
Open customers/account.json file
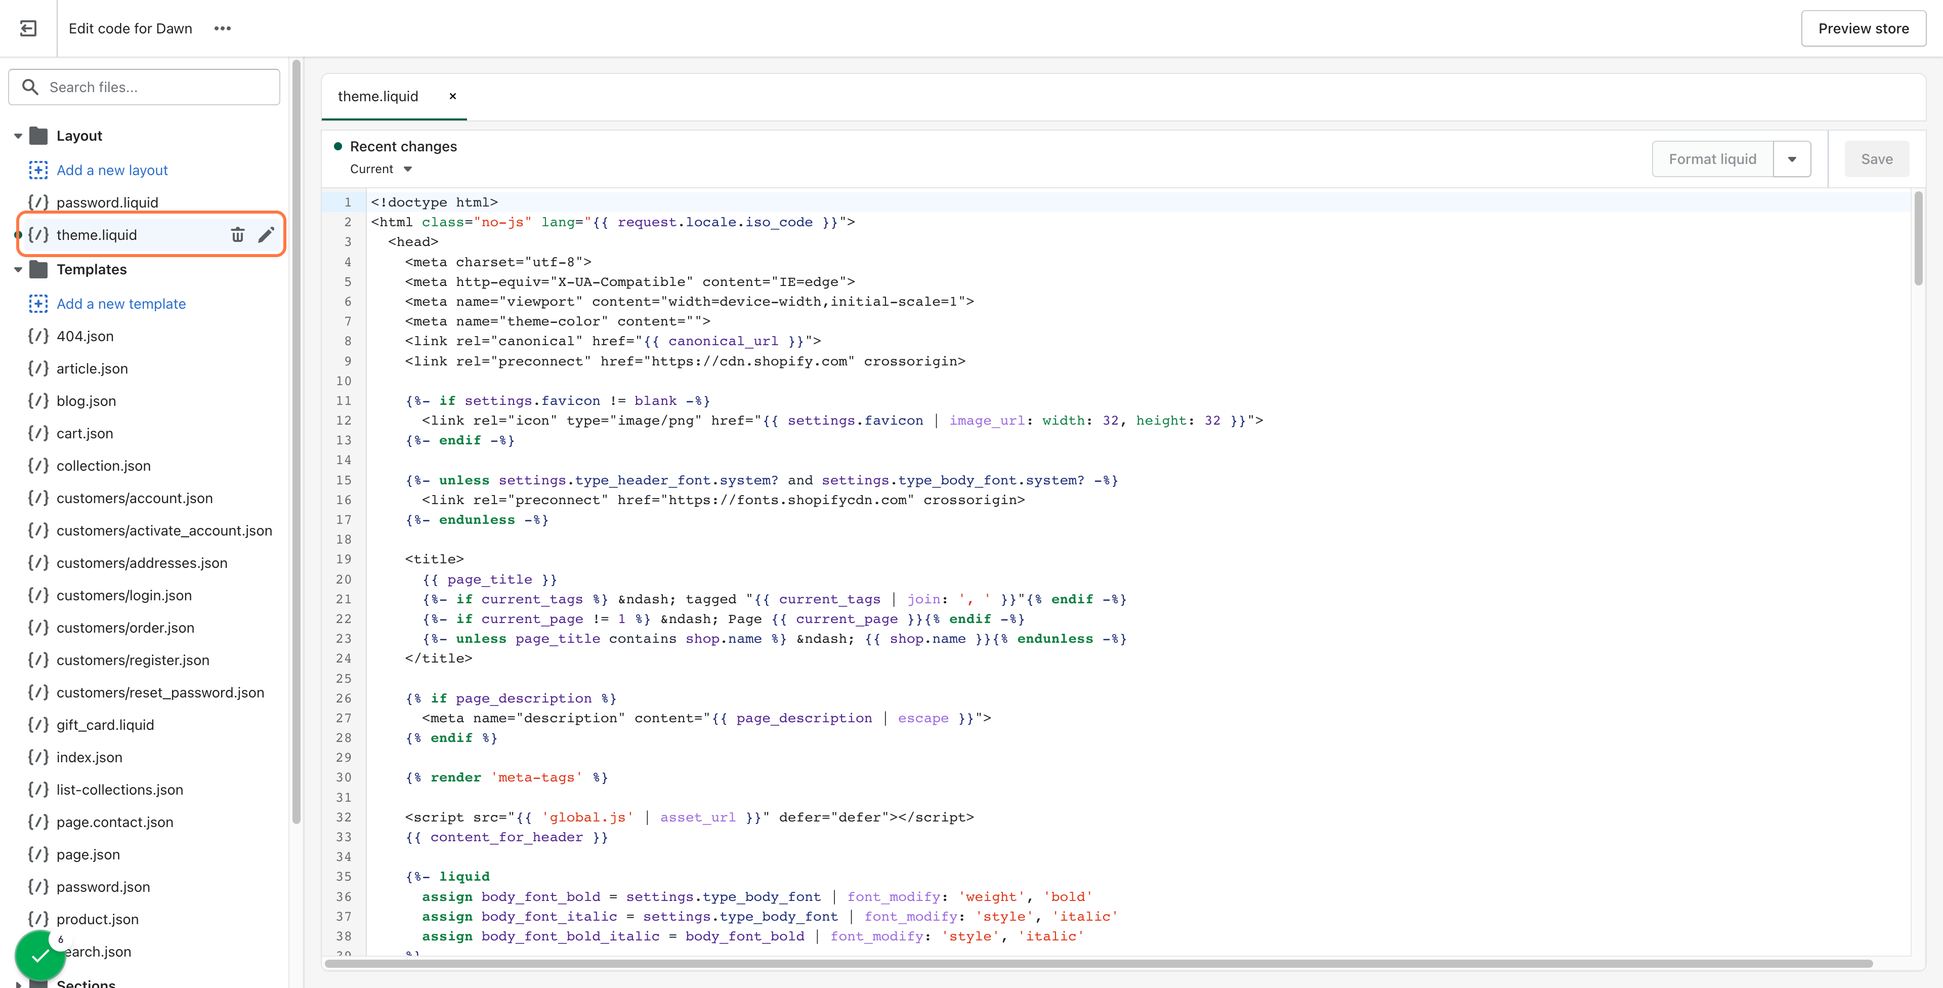pyautogui.click(x=134, y=498)
